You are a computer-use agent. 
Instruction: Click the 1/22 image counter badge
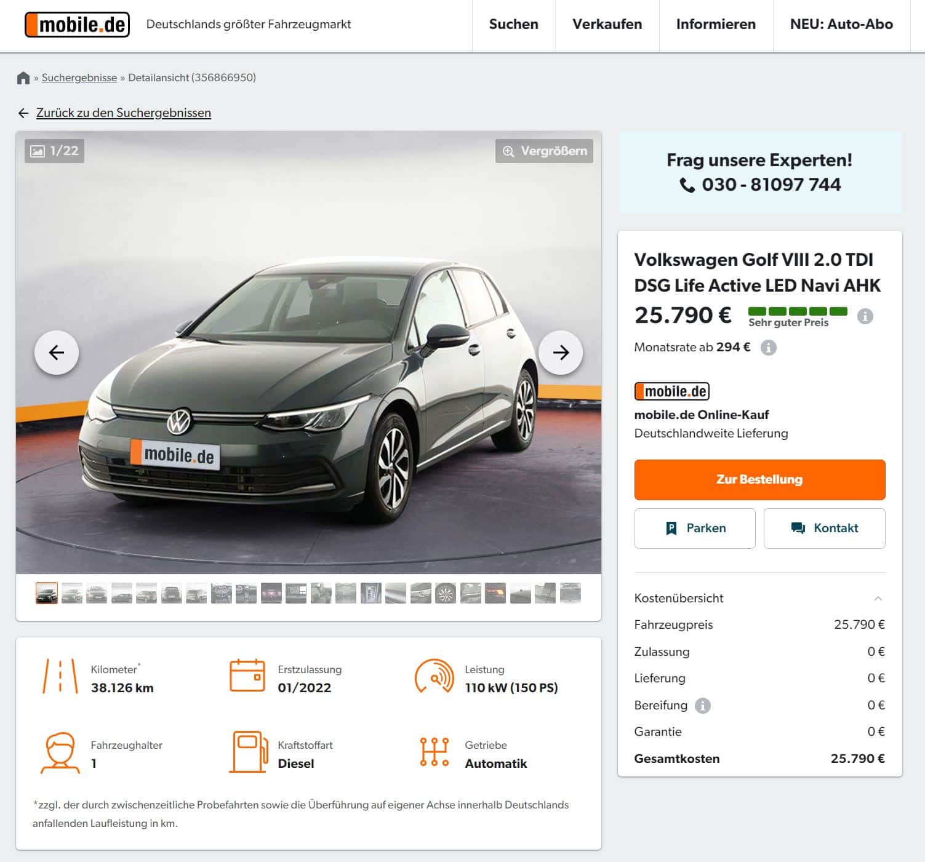tap(54, 151)
